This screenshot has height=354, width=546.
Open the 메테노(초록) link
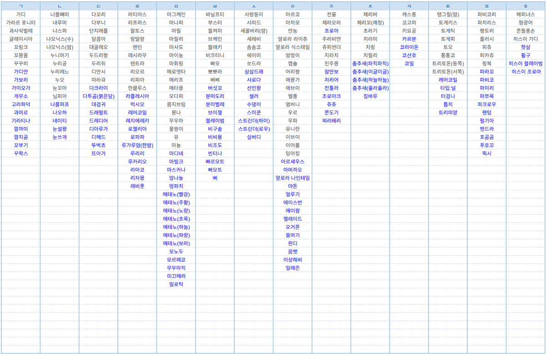pyautogui.click(x=176, y=219)
